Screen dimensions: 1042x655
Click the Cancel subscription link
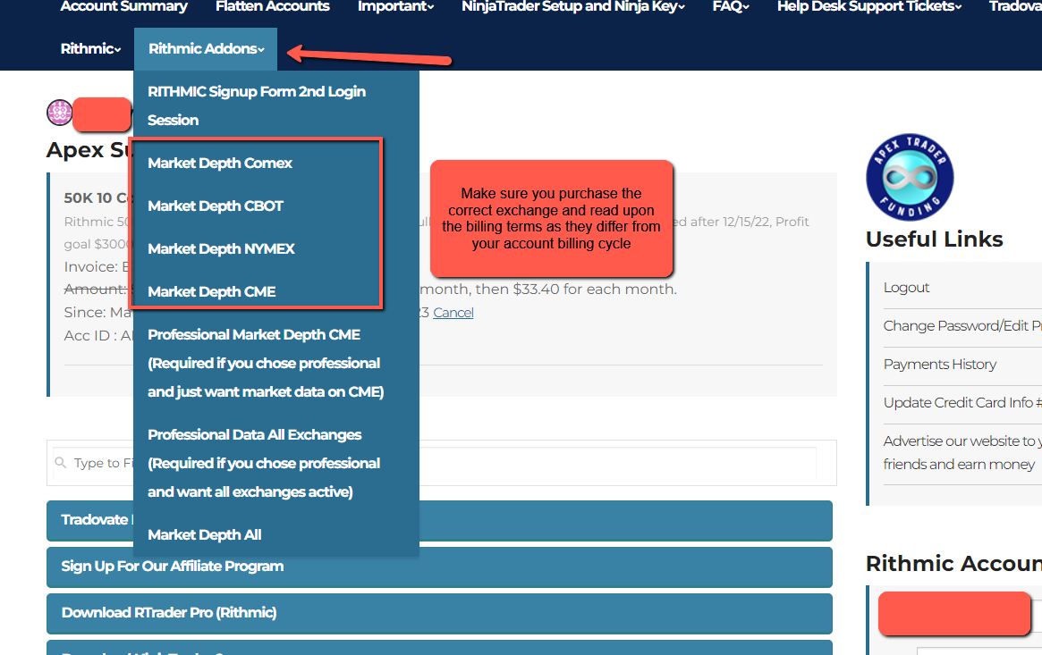pos(453,313)
